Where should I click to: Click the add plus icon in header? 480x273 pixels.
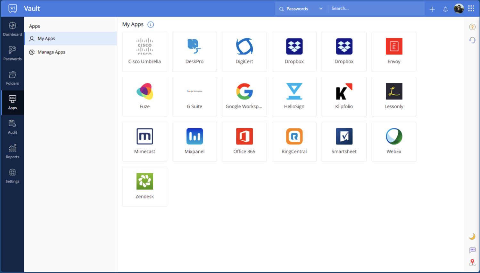click(x=432, y=9)
